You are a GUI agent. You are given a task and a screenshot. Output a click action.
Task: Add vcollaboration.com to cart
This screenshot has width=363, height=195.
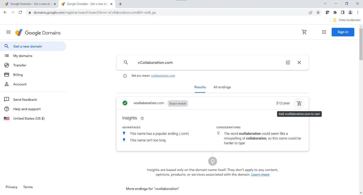point(299,103)
